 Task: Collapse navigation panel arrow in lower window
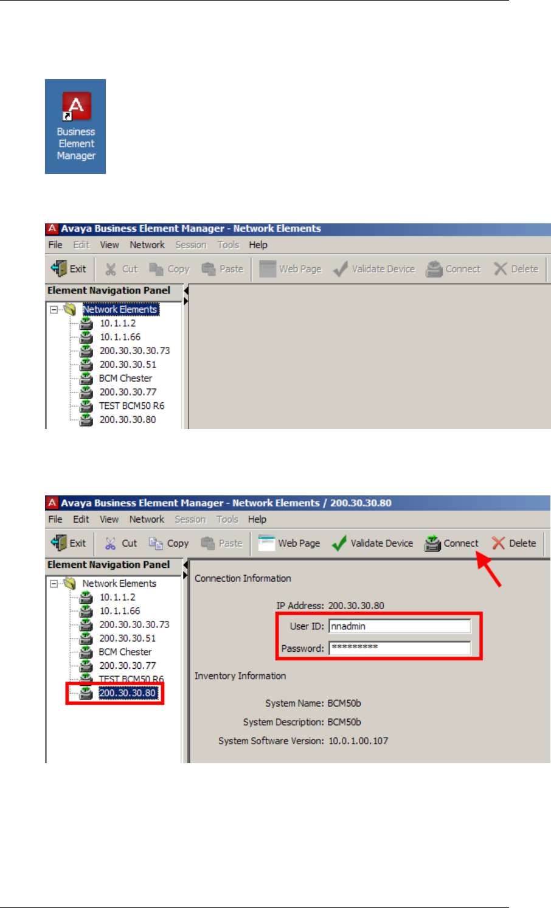[x=186, y=565]
